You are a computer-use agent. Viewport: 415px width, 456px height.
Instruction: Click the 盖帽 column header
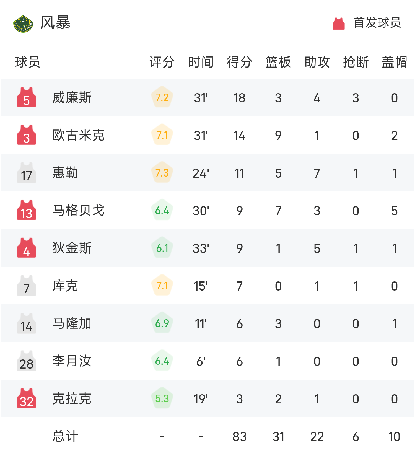(x=394, y=62)
